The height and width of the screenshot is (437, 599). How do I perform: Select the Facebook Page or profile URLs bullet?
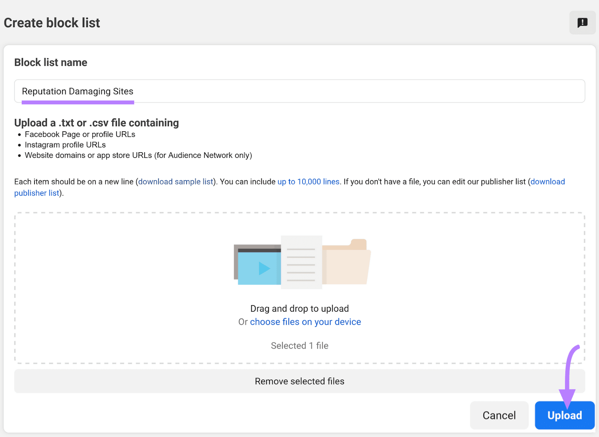coord(80,135)
